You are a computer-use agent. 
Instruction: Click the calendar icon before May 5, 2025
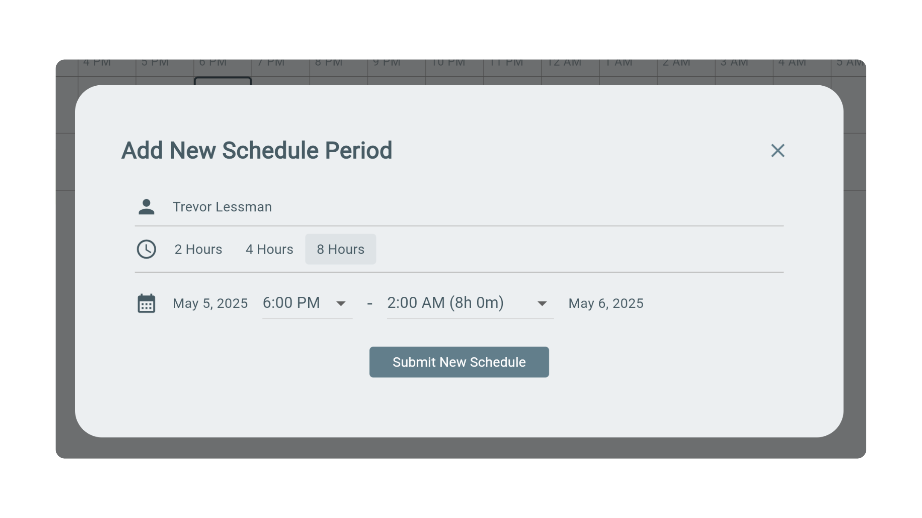pos(146,303)
